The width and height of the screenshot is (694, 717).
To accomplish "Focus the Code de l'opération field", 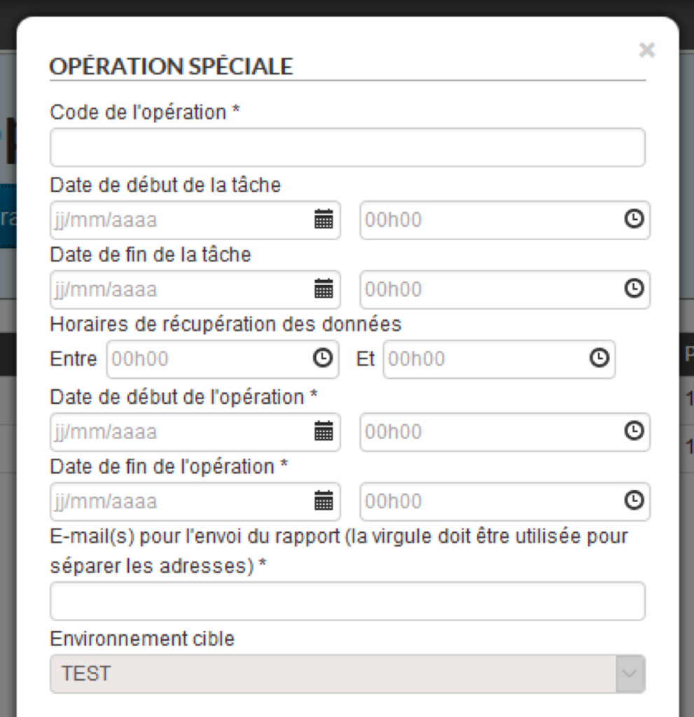I will [x=347, y=147].
